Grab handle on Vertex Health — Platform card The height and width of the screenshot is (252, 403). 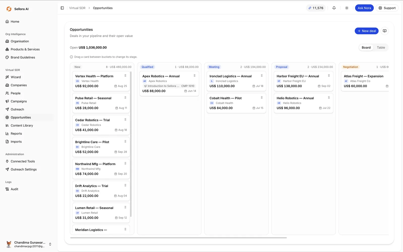(x=125, y=76)
